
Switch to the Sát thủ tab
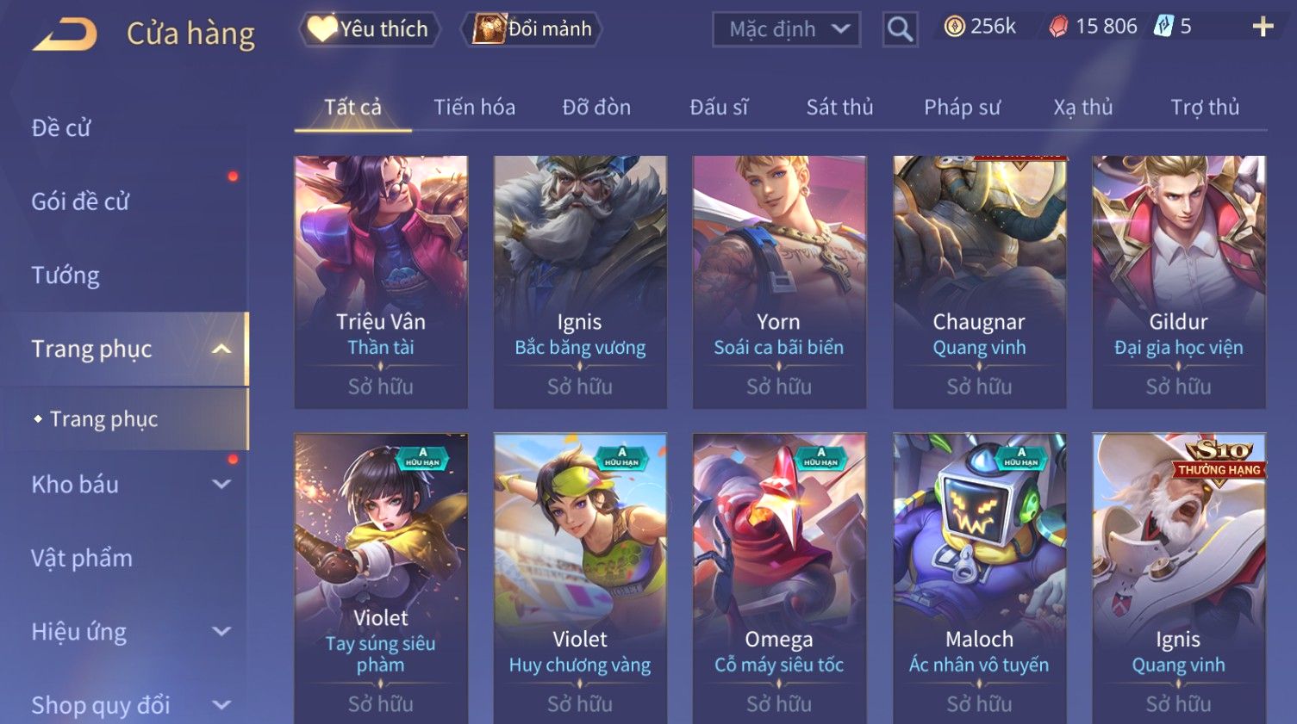pyautogui.click(x=839, y=108)
